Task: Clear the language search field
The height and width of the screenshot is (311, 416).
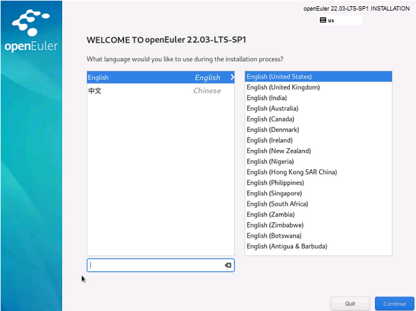Action: (x=228, y=265)
